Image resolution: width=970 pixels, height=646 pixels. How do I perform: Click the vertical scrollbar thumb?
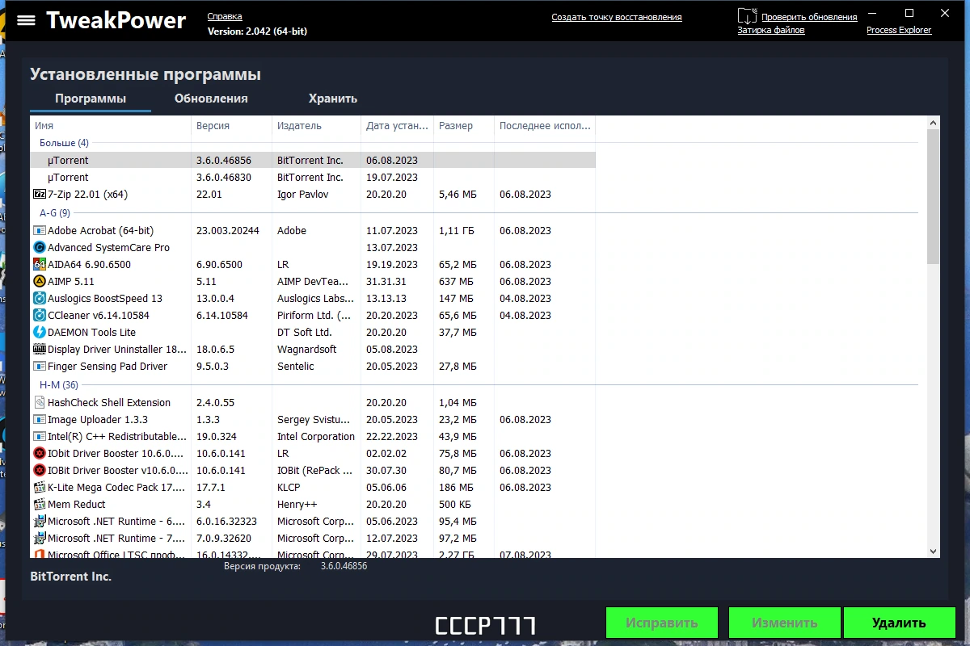[x=934, y=196]
